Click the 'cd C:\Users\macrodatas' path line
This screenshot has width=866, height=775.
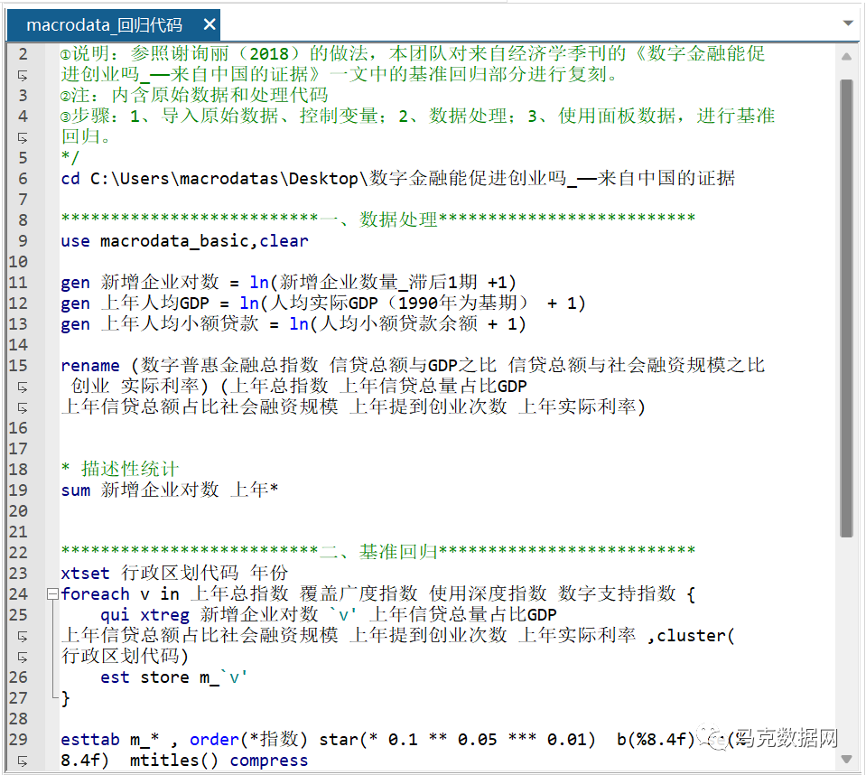397,179
